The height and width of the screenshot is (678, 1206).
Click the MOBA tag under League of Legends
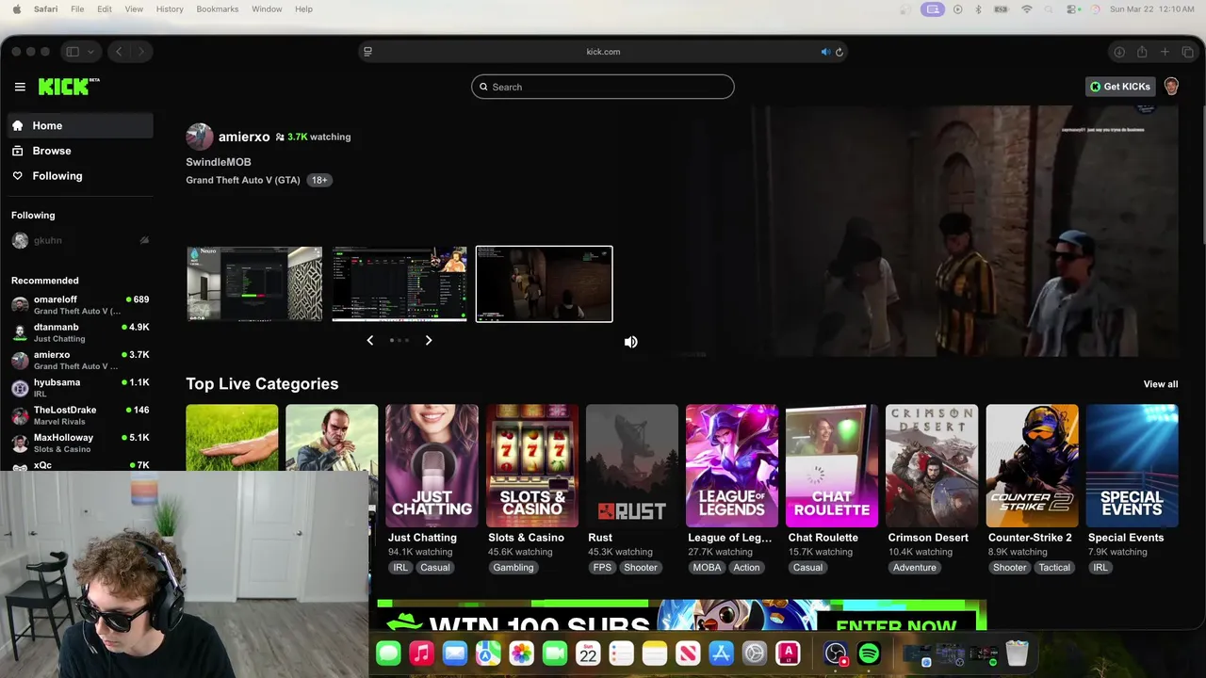click(x=707, y=568)
